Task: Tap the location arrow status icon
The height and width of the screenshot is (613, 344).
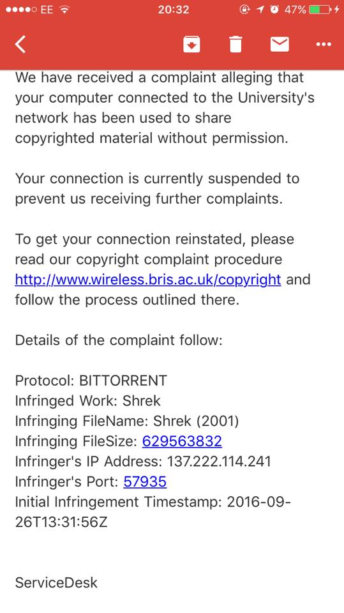Action: [x=260, y=10]
